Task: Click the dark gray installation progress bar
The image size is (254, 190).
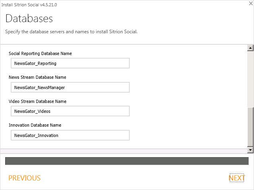Action: 127,161
